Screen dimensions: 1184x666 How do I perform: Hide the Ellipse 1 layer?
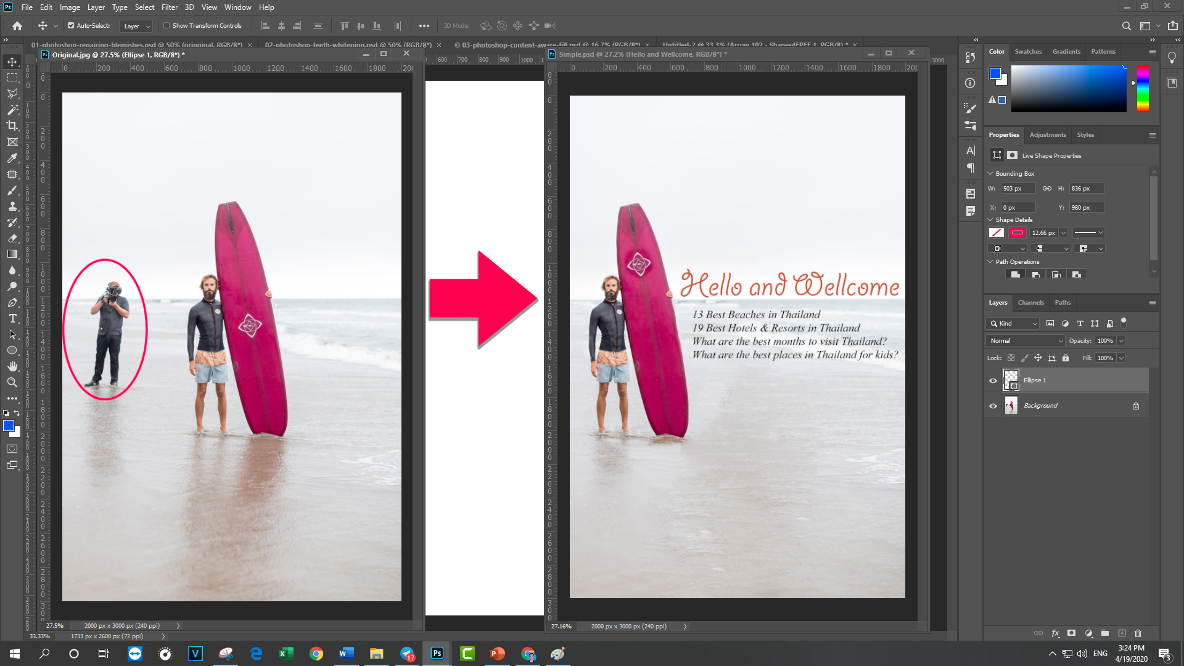tap(993, 380)
